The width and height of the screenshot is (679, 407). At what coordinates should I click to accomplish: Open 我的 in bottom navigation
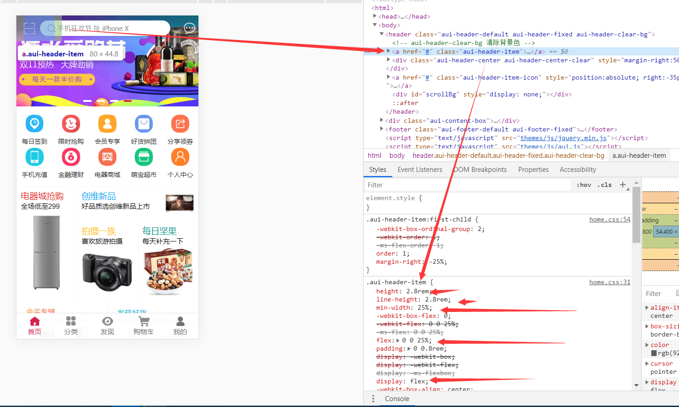click(x=180, y=326)
